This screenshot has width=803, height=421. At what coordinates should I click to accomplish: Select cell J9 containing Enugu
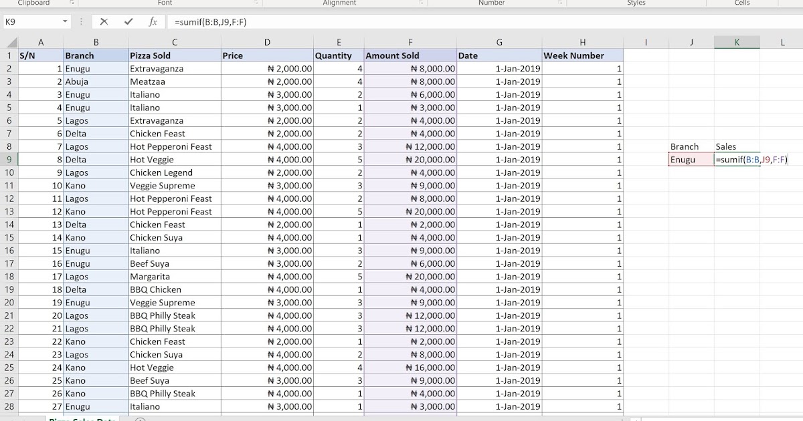(x=691, y=159)
